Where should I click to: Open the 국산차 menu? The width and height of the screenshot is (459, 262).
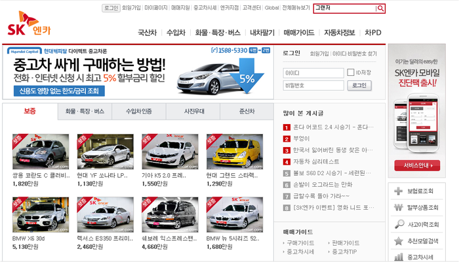pyautogui.click(x=148, y=33)
